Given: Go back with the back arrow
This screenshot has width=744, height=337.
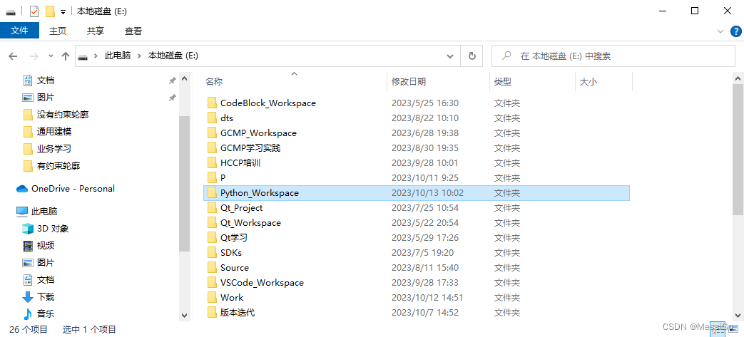Looking at the screenshot, I should tap(13, 56).
